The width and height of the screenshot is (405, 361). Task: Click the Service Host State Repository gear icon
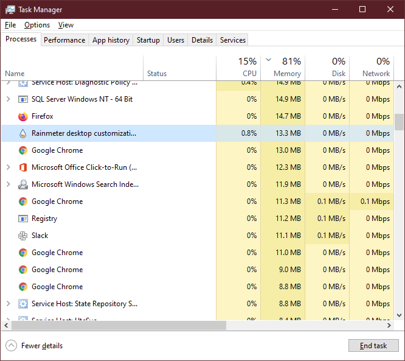(x=23, y=304)
